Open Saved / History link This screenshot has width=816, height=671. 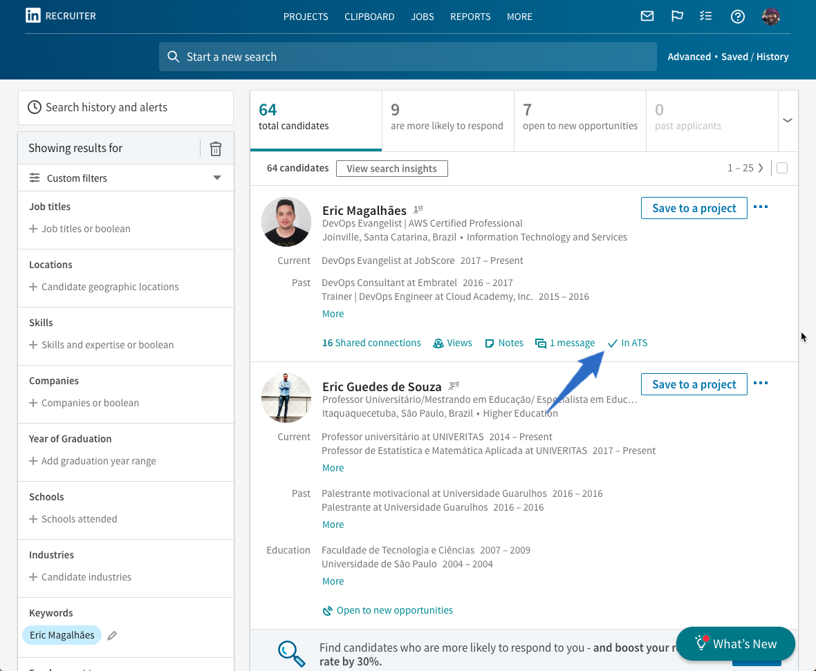[x=754, y=57]
